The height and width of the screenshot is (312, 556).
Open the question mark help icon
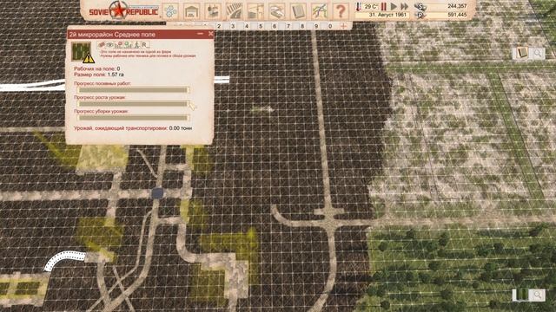pyautogui.click(x=341, y=11)
